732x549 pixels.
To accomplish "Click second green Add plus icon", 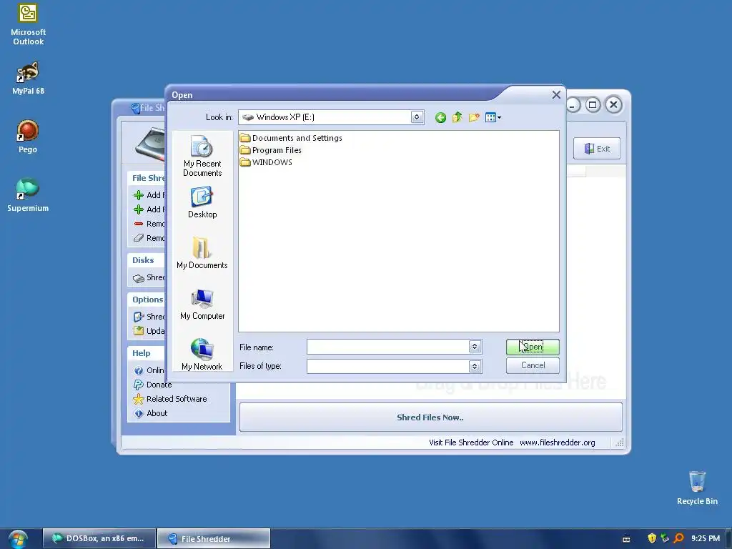I will [139, 209].
